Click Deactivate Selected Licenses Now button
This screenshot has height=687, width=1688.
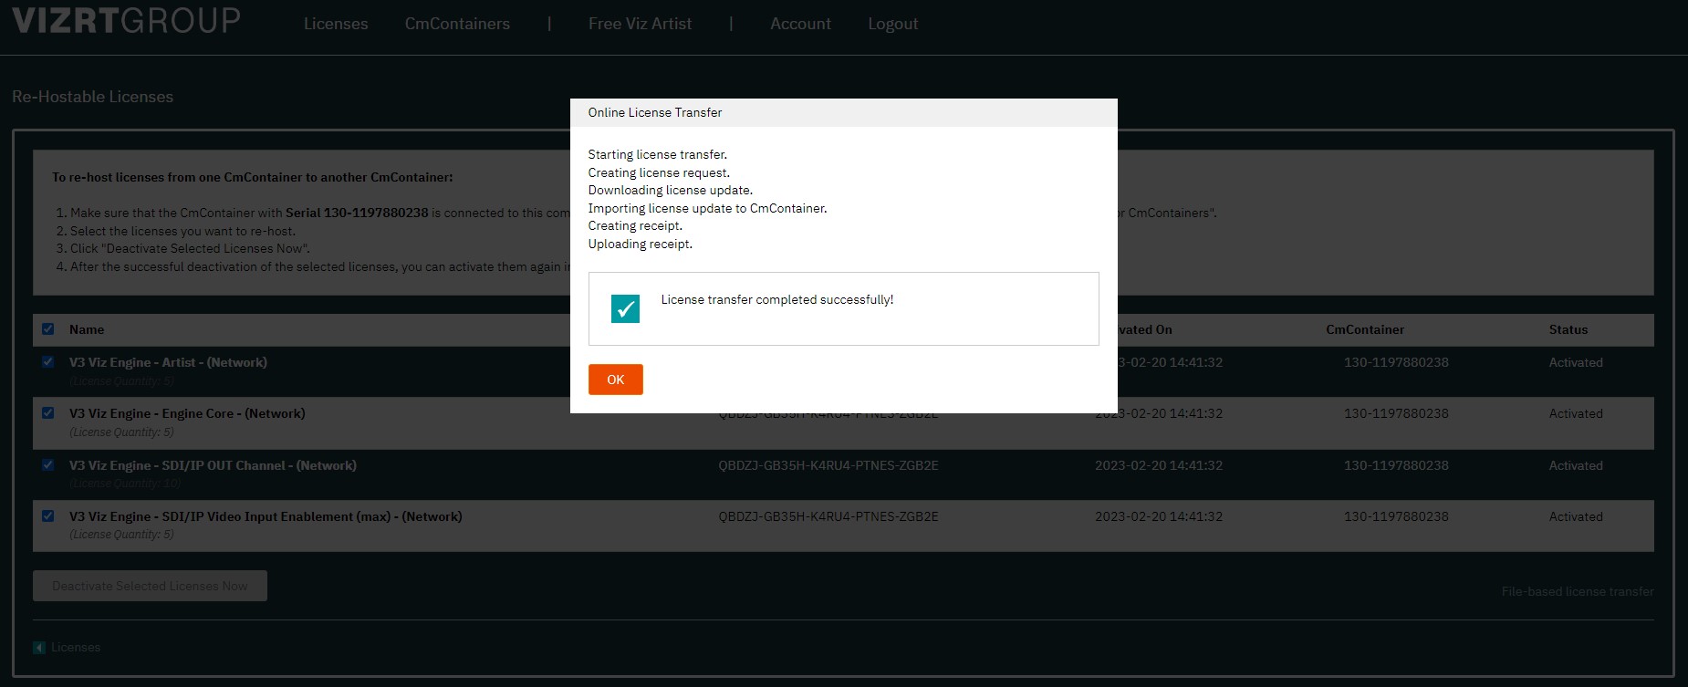click(150, 586)
